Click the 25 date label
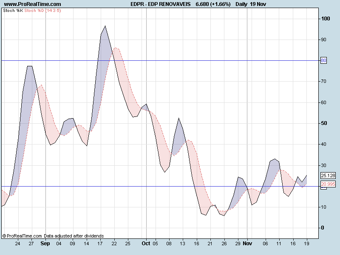This screenshot has width=340, height=255. click(128, 244)
